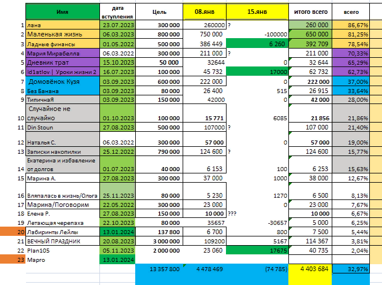The width and height of the screenshot is (382, 285).
Task: Click the blue percentage cell '37,00%'
Action: click(351, 82)
